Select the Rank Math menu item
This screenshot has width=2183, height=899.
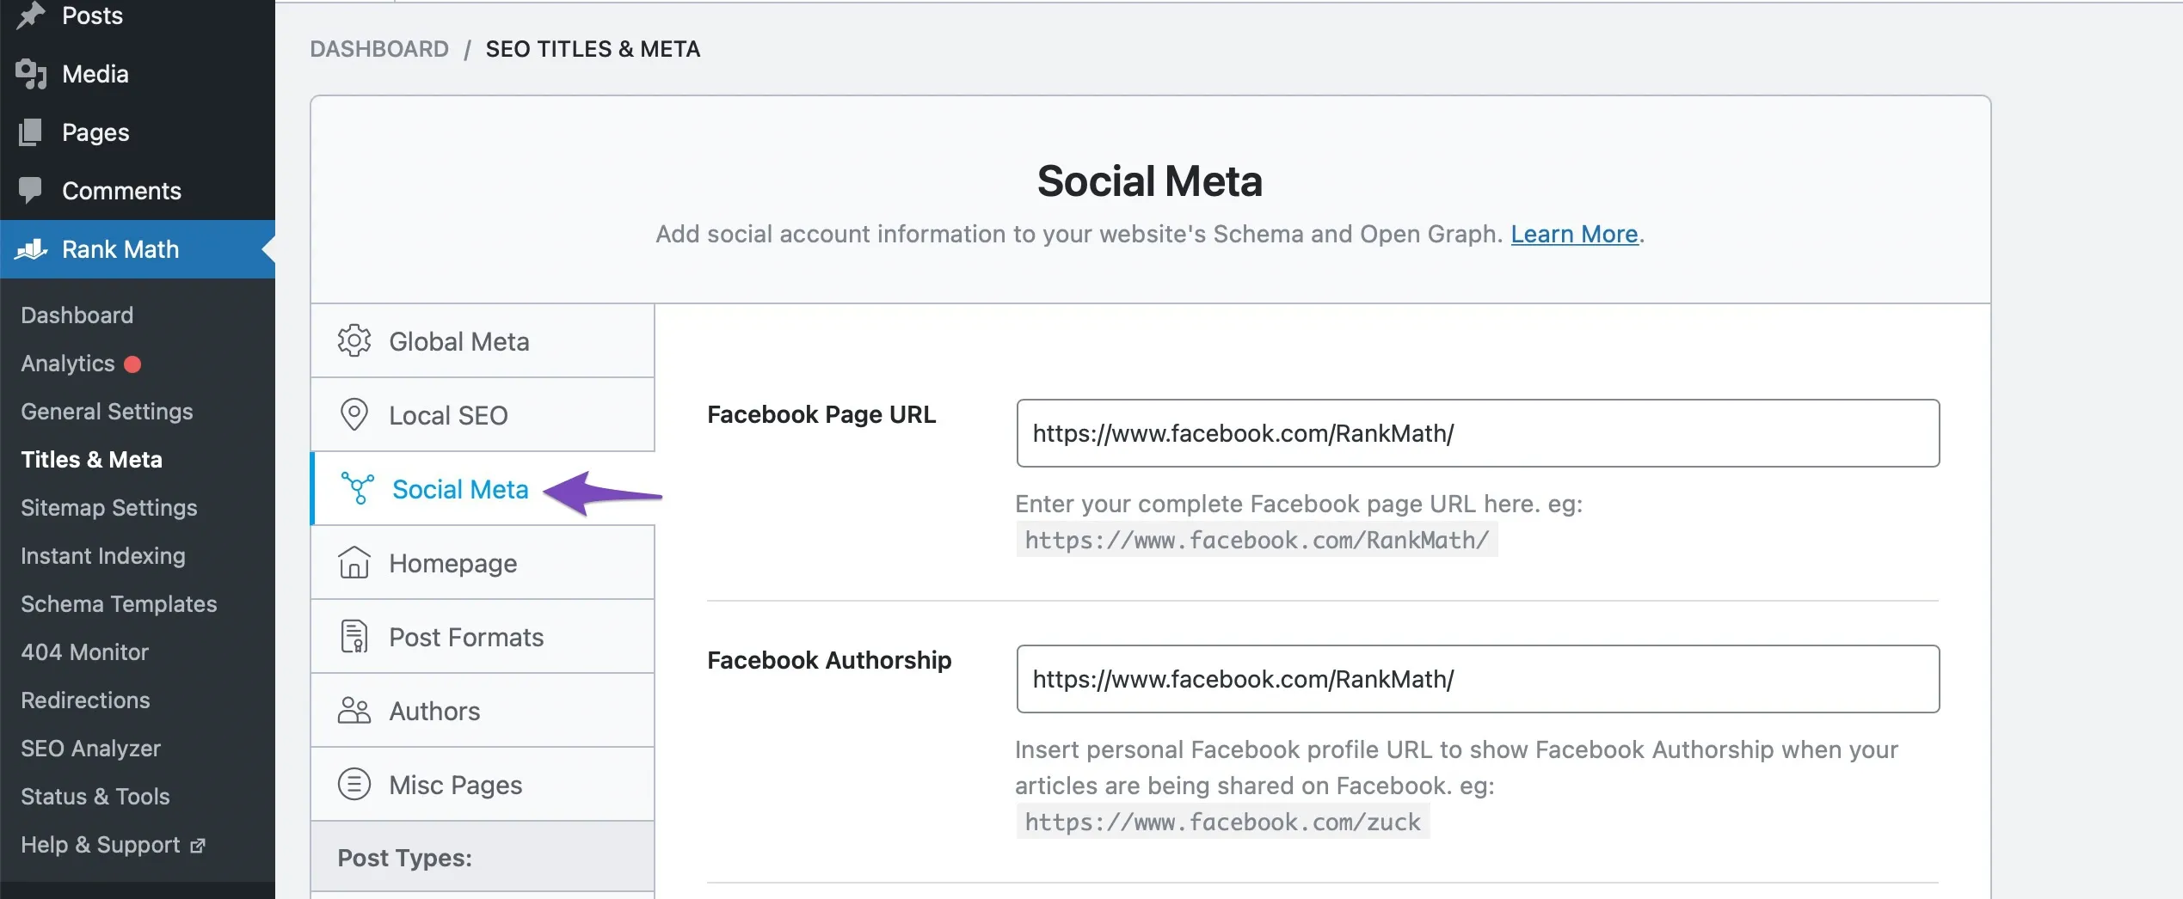click(x=138, y=249)
